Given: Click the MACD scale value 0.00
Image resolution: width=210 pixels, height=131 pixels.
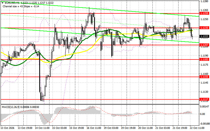Looking at the screenshot, I should 202,114.
